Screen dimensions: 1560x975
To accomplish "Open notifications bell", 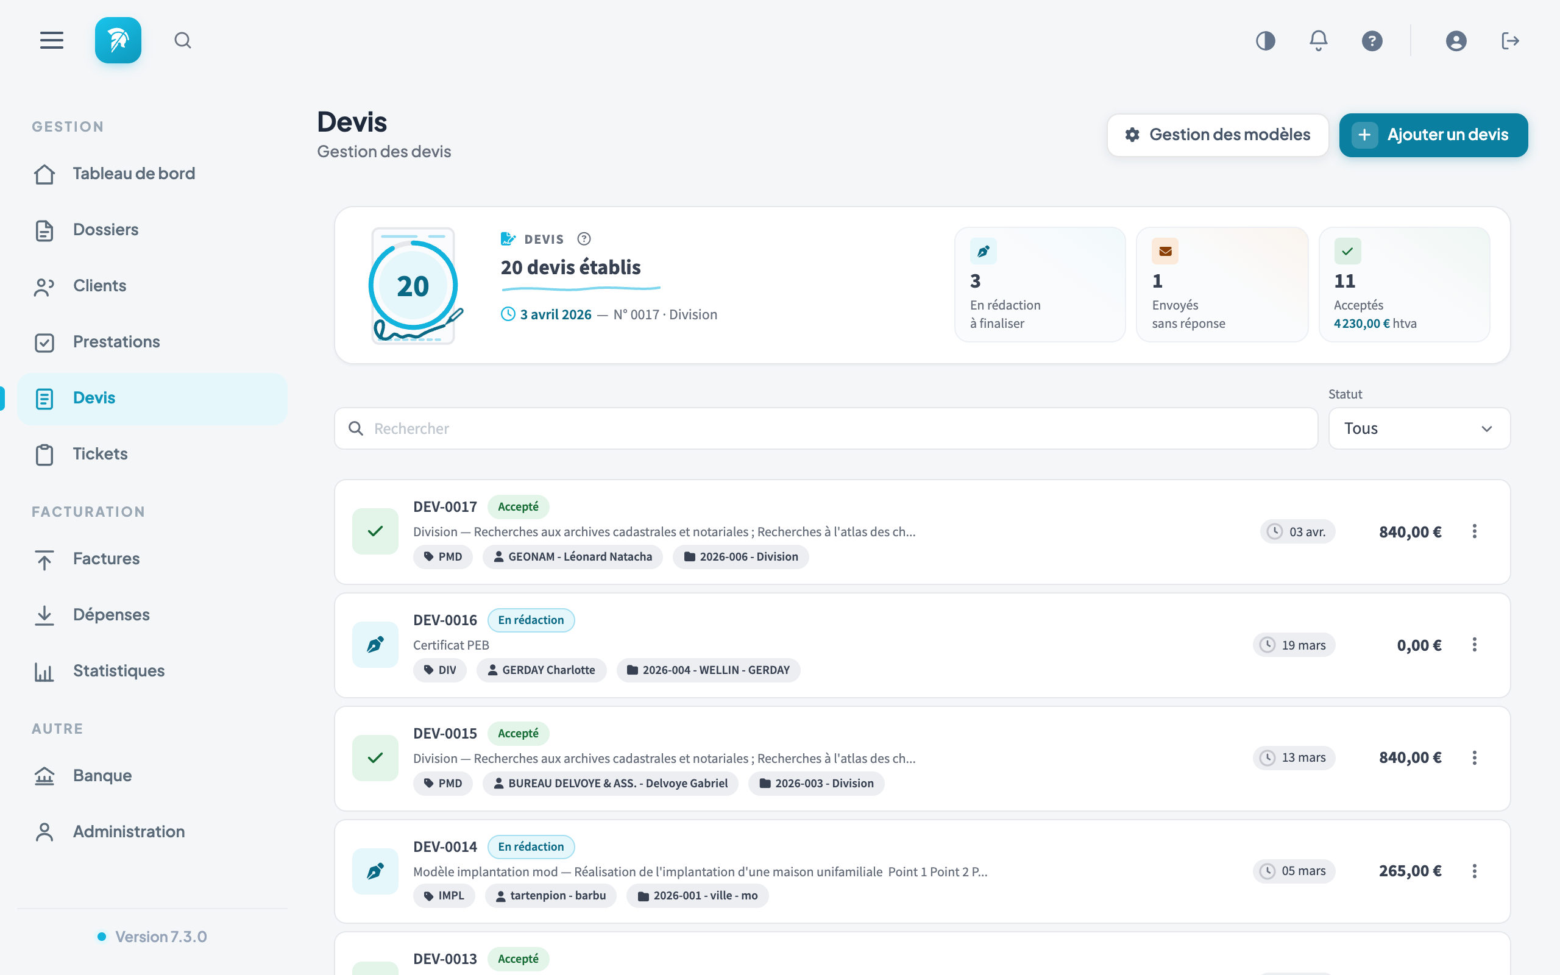I will [x=1318, y=41].
